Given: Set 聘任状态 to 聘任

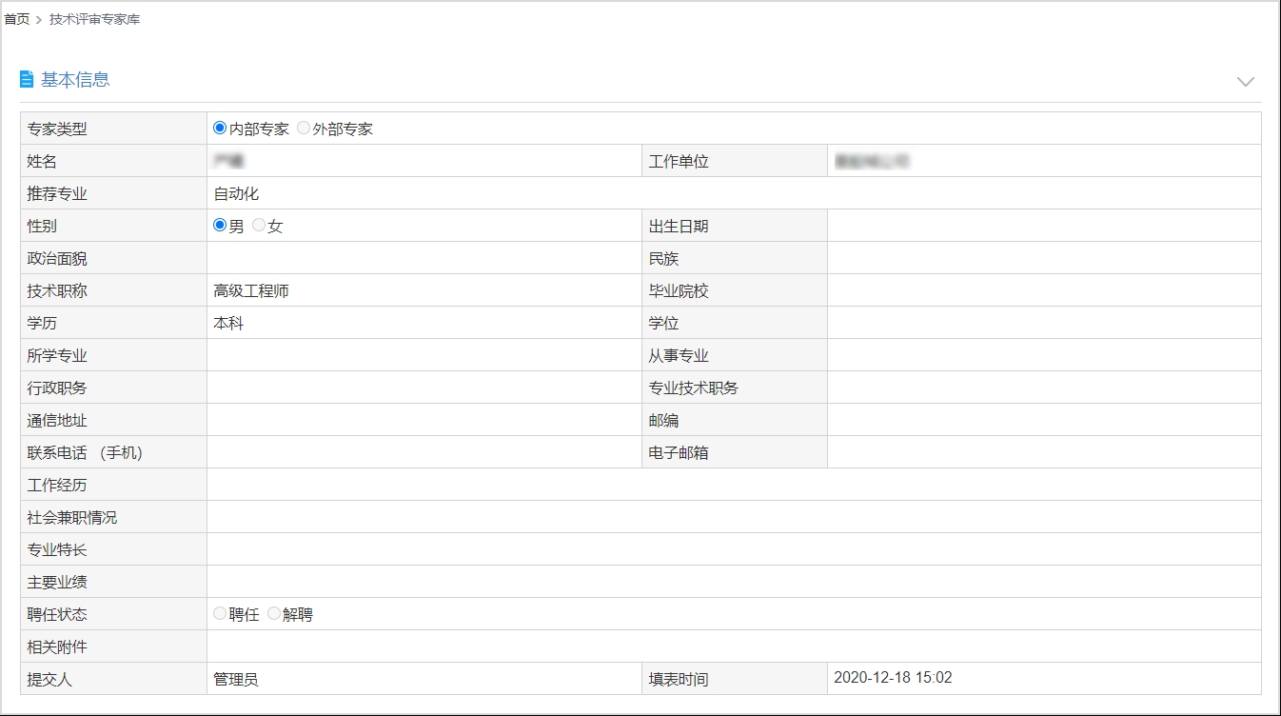Looking at the screenshot, I should 220,614.
